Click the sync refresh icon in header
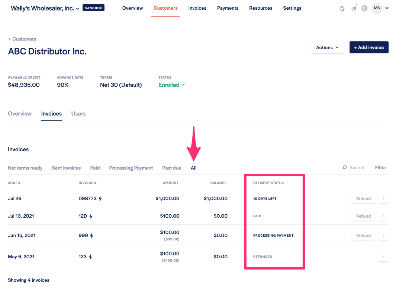Viewport: 399px width, 303px height. 342,9
